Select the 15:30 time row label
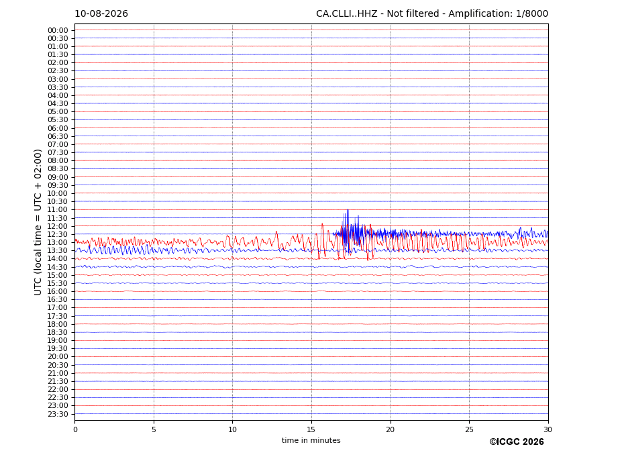The image size is (622, 467). [58, 283]
